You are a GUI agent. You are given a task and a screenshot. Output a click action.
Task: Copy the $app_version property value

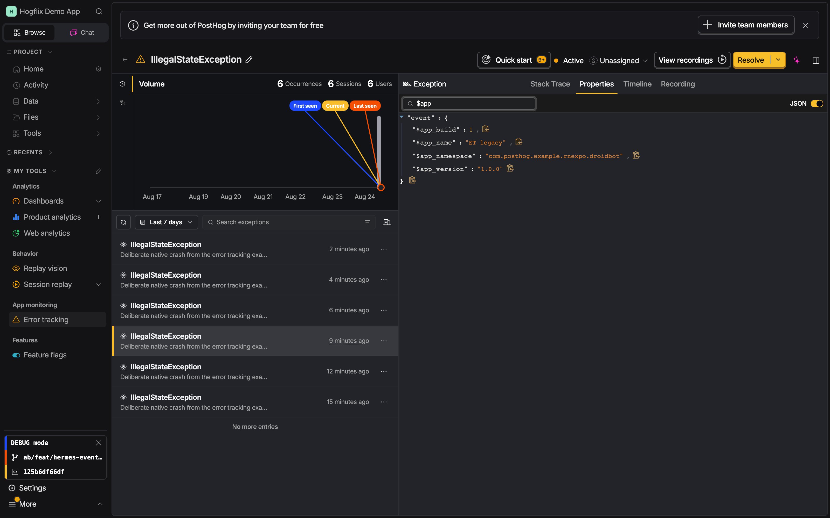click(x=510, y=169)
